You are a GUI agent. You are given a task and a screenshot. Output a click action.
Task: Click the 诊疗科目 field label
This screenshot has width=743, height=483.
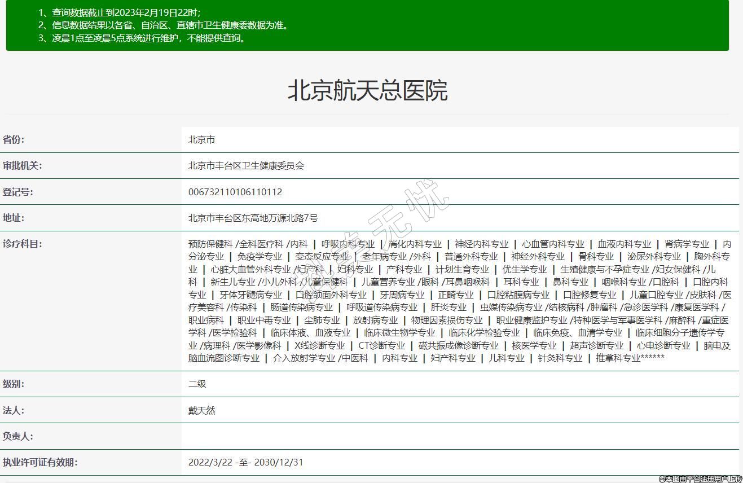(23, 244)
